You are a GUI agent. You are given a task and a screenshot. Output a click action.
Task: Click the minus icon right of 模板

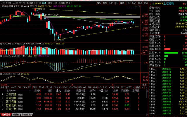click(x=147, y=87)
